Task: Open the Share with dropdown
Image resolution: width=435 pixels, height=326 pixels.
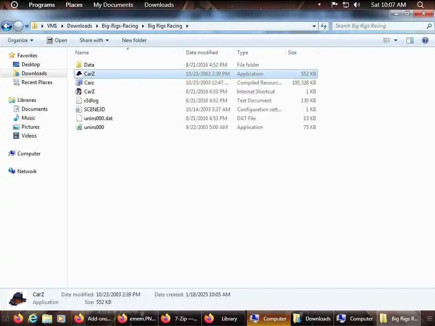Action: (94, 40)
